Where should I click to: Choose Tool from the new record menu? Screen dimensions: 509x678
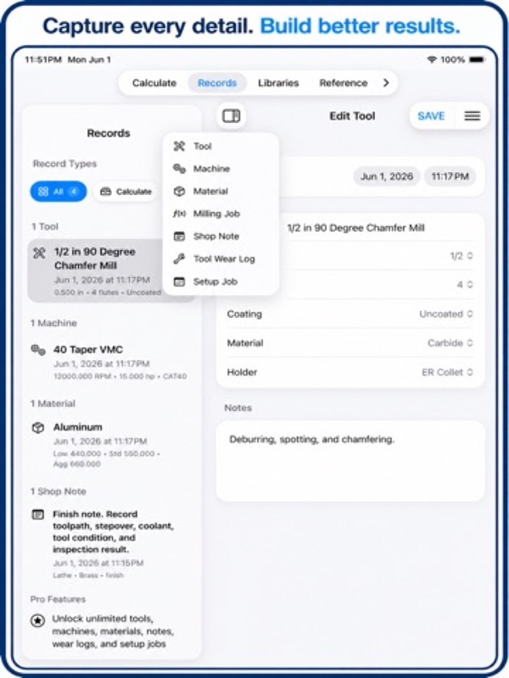coord(221,146)
